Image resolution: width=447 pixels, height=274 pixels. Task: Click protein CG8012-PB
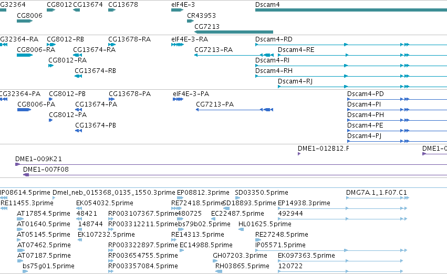tap(51, 99)
